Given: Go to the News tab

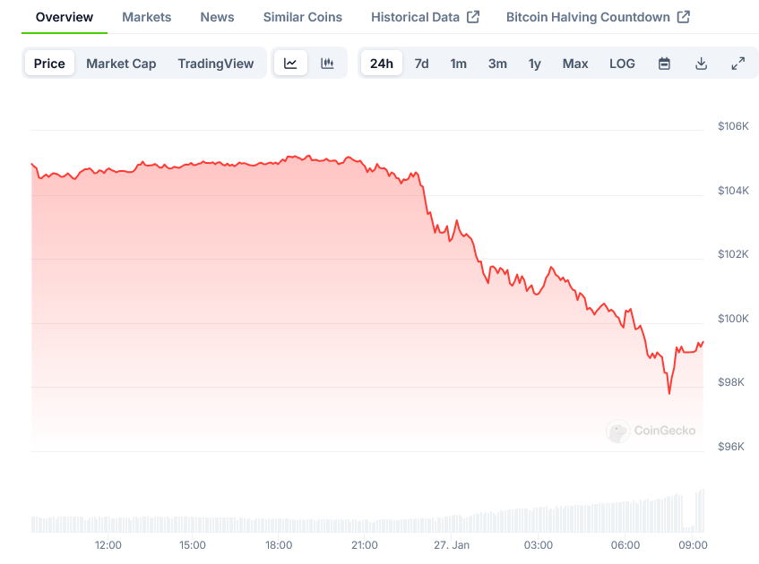Looking at the screenshot, I should click(217, 17).
